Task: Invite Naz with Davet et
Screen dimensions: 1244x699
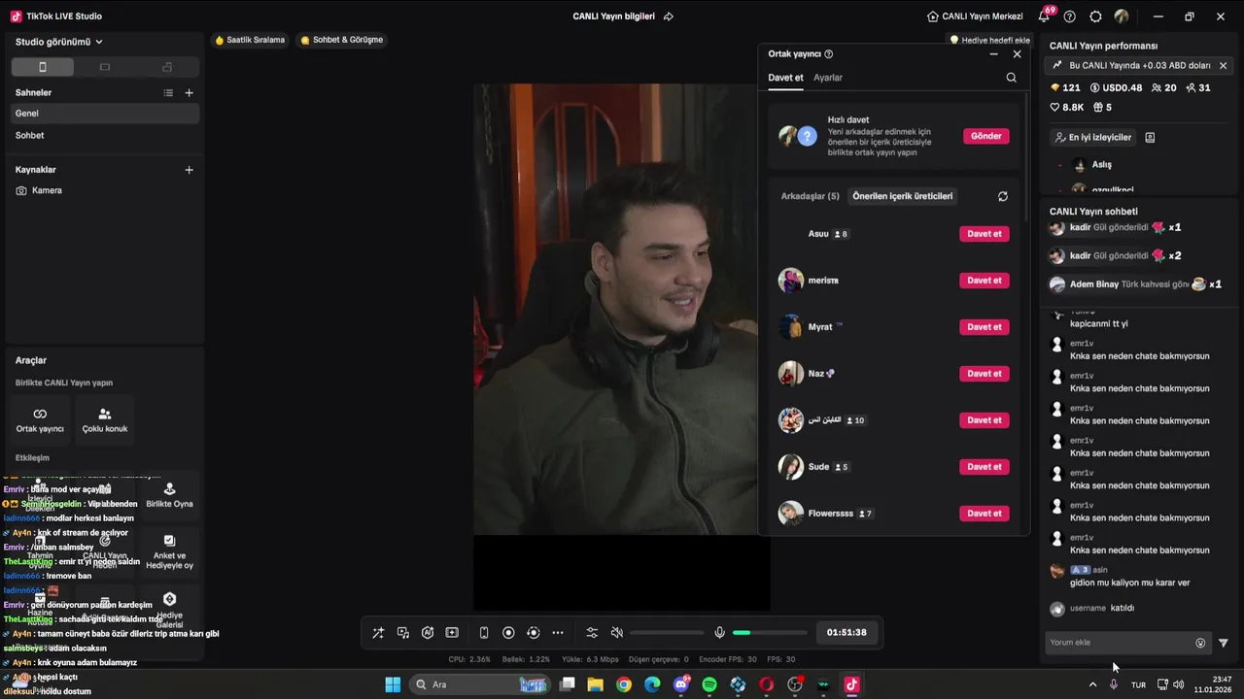Action: (984, 374)
